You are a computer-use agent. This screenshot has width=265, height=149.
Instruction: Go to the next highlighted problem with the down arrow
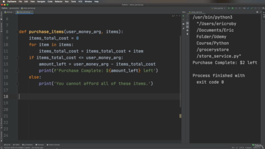pos(179,16)
